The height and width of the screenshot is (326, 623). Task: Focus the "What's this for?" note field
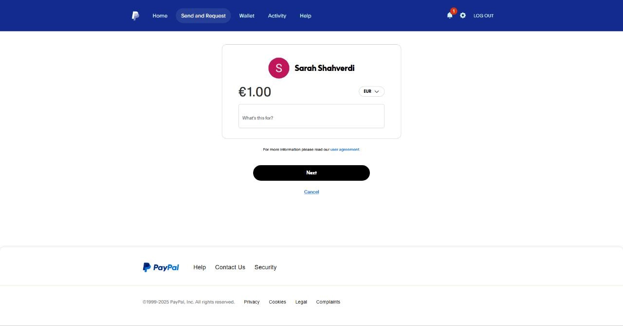click(x=311, y=116)
